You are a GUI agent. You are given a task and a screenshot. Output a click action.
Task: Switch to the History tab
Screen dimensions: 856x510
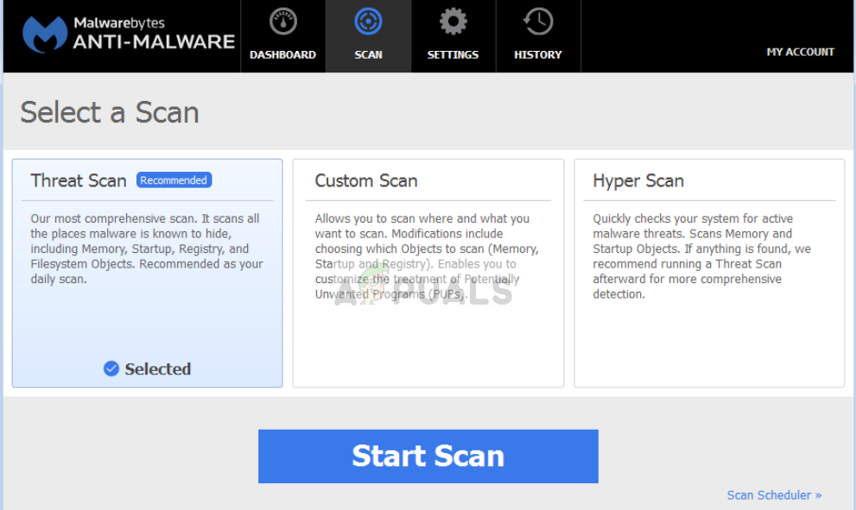coord(537,36)
